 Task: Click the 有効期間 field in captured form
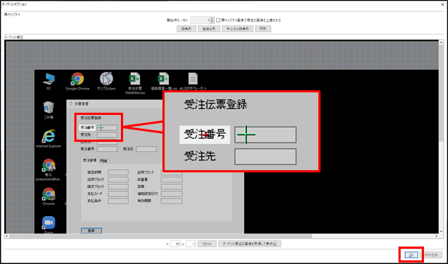pyautogui.click(x=172, y=201)
